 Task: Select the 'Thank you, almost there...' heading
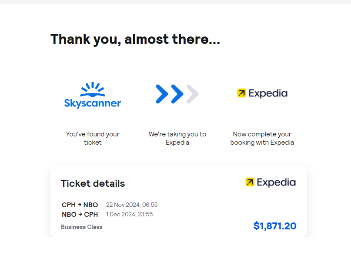click(135, 39)
